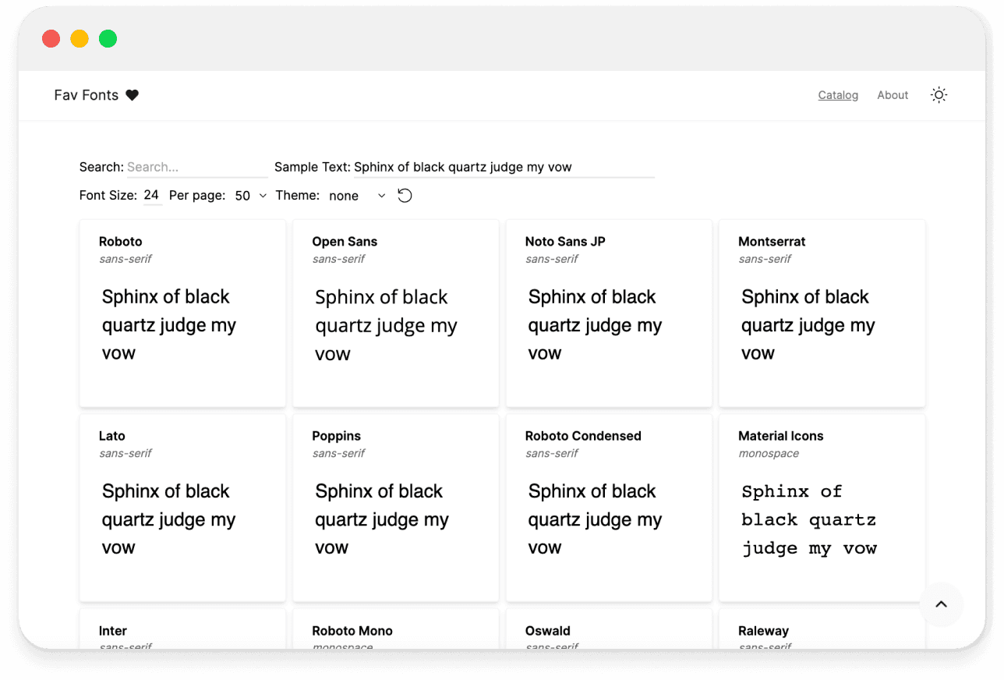The width and height of the screenshot is (1004, 680).
Task: Click the Noto Sans JP sample preview
Action: click(596, 325)
